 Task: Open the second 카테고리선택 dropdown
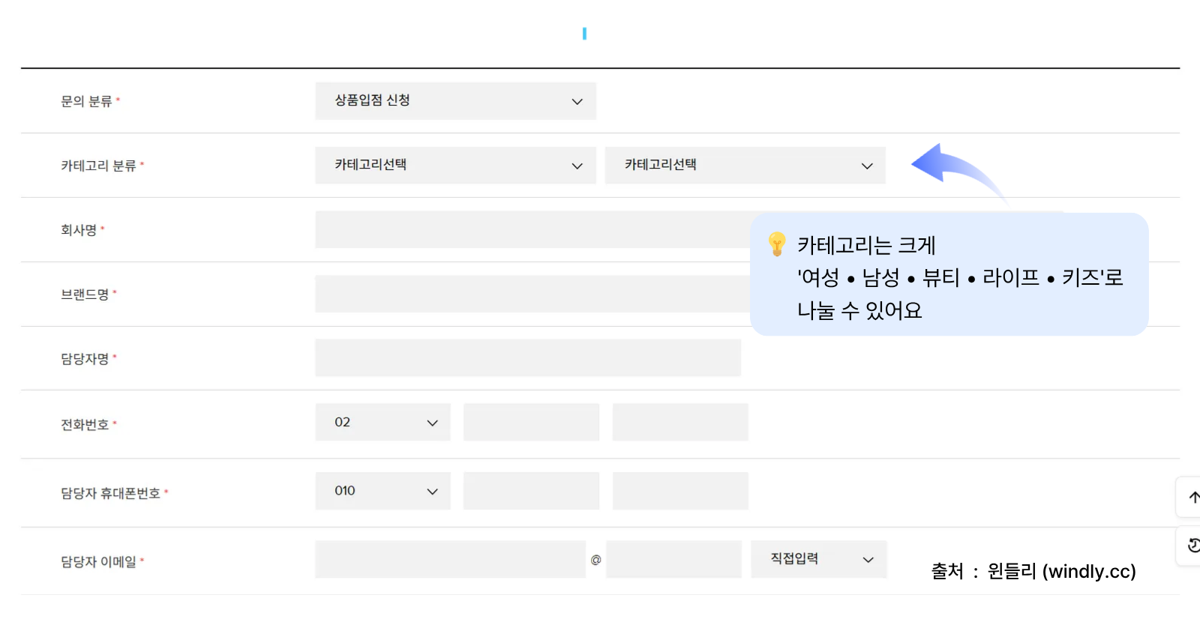744,165
